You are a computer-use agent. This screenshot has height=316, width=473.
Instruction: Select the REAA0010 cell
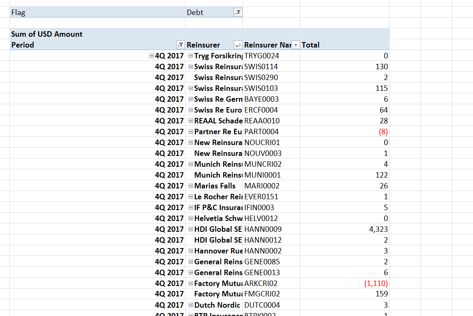coord(271,121)
